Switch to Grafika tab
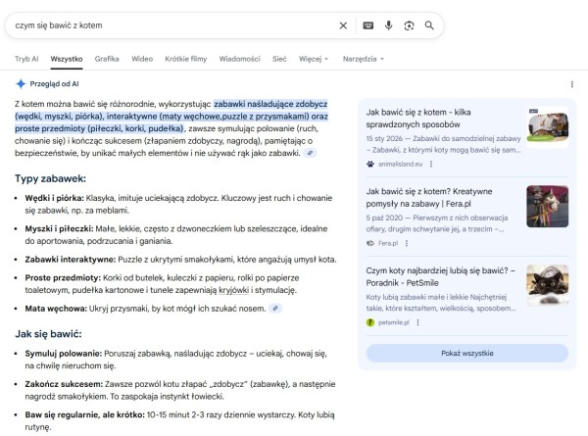Image resolution: width=588 pixels, height=436 pixels. coord(107,59)
